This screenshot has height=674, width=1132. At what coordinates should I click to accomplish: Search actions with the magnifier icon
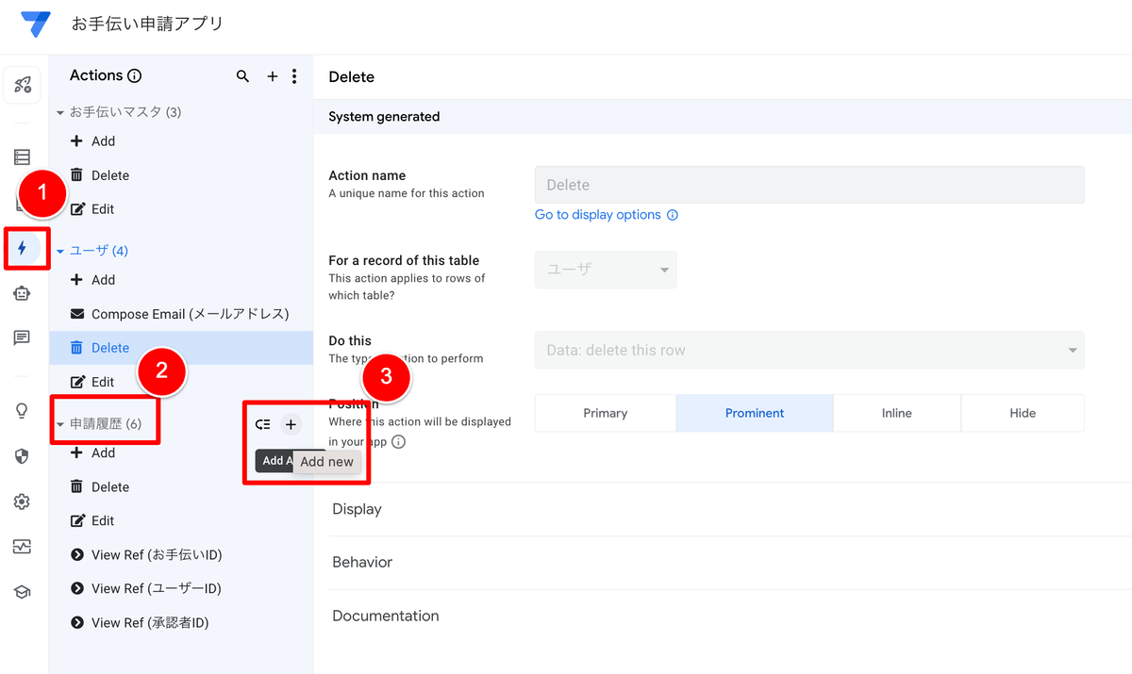[242, 76]
